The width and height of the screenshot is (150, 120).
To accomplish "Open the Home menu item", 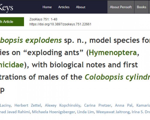I will tap(47, 7).
